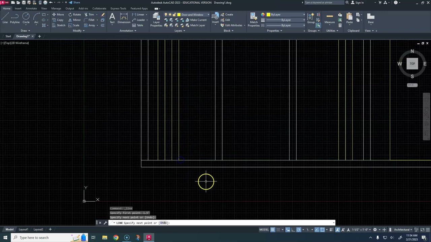Click the yellow layer color swatch
431x242 pixels.
tap(179, 14)
